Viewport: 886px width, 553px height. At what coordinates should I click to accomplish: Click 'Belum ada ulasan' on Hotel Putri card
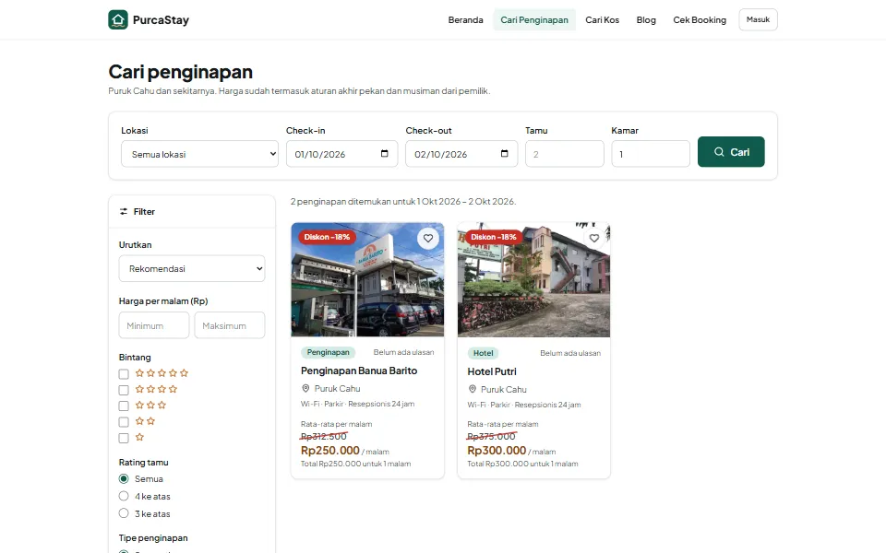[570, 353]
